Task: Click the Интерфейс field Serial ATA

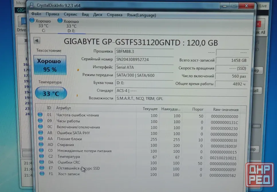Action: [144, 67]
